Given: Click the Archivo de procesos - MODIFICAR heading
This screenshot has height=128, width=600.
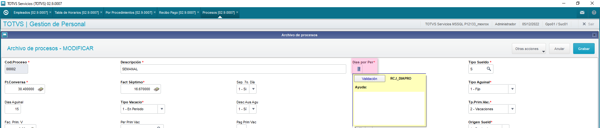Looking at the screenshot, I should click(50, 48).
